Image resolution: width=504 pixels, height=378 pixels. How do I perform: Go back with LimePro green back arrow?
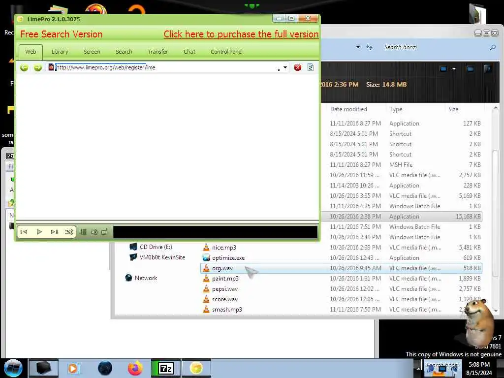click(x=24, y=67)
